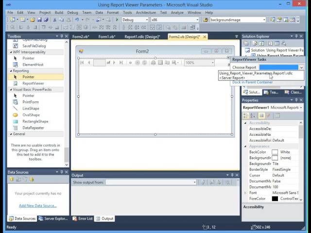Viewport: 311px width, 233px height.
Task: Expand the Font property node
Action: click(245, 193)
